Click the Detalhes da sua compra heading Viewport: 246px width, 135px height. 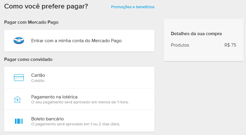(x=196, y=34)
